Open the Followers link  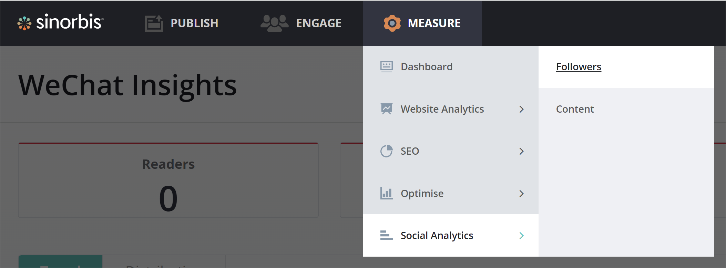click(579, 66)
